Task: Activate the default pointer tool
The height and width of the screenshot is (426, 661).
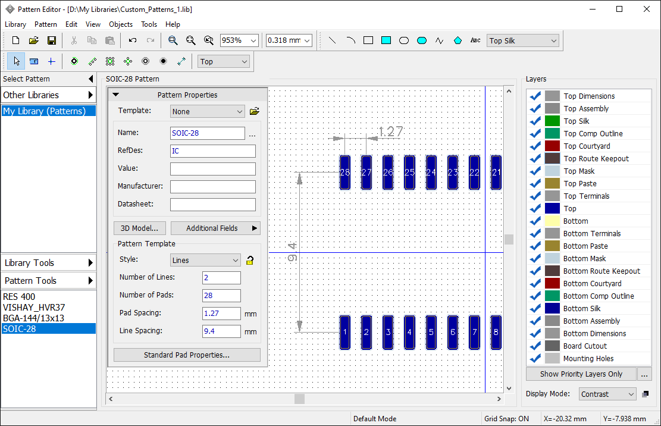Action: coord(16,61)
